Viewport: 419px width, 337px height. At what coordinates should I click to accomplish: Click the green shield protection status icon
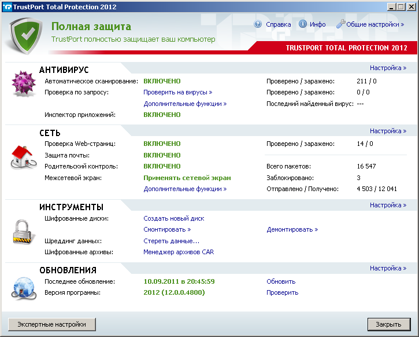26,35
